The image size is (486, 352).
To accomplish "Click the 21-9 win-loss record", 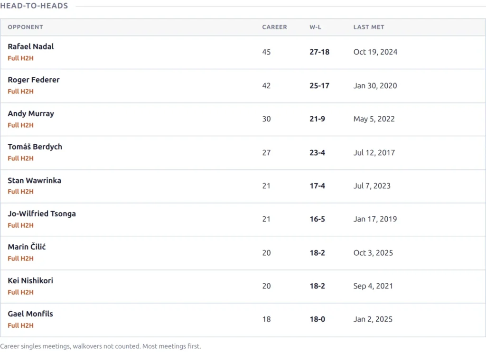I will click(x=317, y=119).
